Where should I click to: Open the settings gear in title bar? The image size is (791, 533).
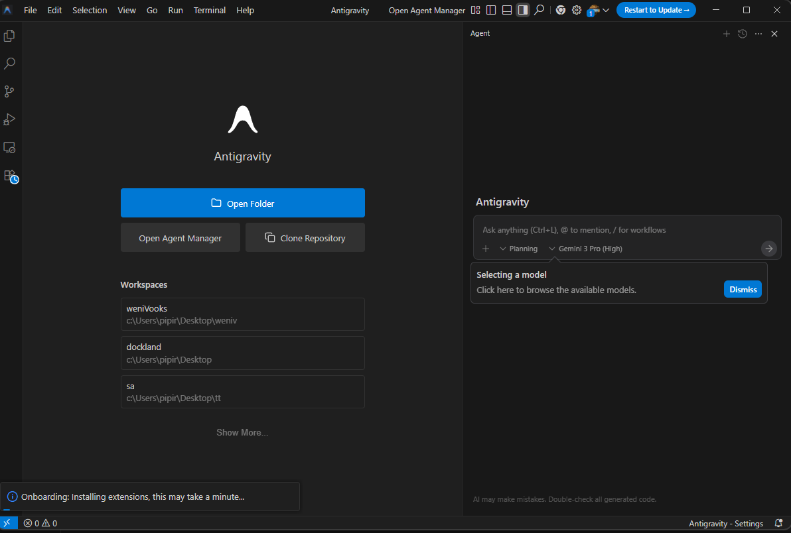click(577, 10)
